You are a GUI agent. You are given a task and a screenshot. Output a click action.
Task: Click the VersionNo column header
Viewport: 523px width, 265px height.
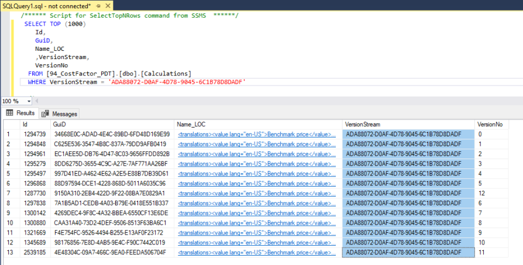(491, 125)
